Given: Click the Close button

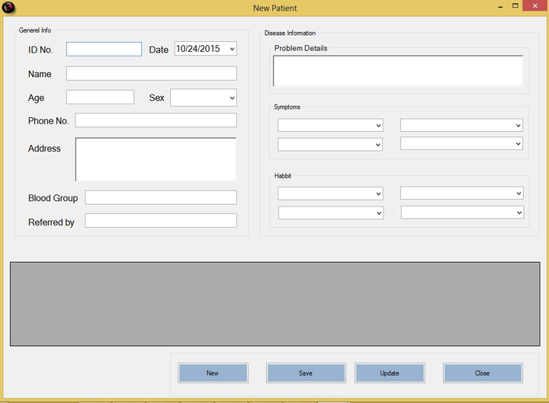Looking at the screenshot, I should 483,373.
